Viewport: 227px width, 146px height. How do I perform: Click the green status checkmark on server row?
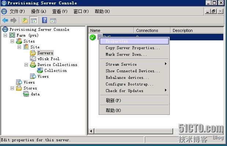[93, 37]
